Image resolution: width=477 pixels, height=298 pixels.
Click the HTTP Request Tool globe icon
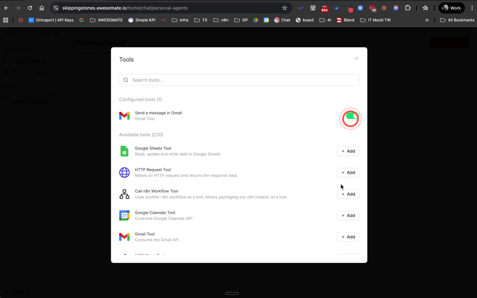point(124,173)
